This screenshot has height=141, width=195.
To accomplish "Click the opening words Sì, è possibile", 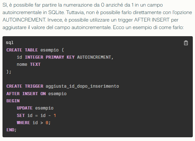I will [x=16, y=6].
